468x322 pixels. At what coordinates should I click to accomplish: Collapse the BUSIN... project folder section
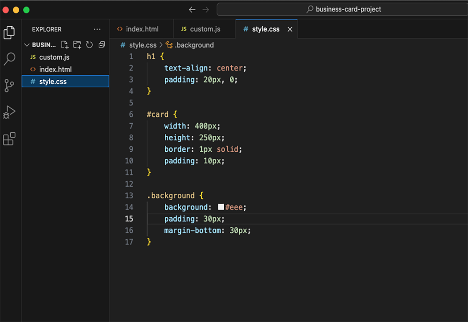pyautogui.click(x=27, y=45)
